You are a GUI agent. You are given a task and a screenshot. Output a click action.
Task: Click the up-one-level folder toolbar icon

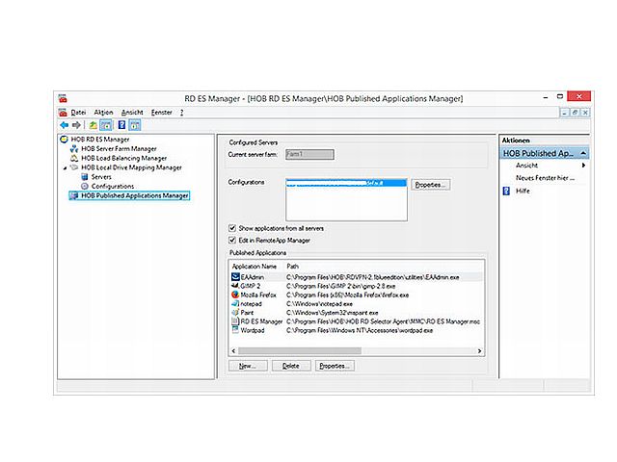(93, 125)
